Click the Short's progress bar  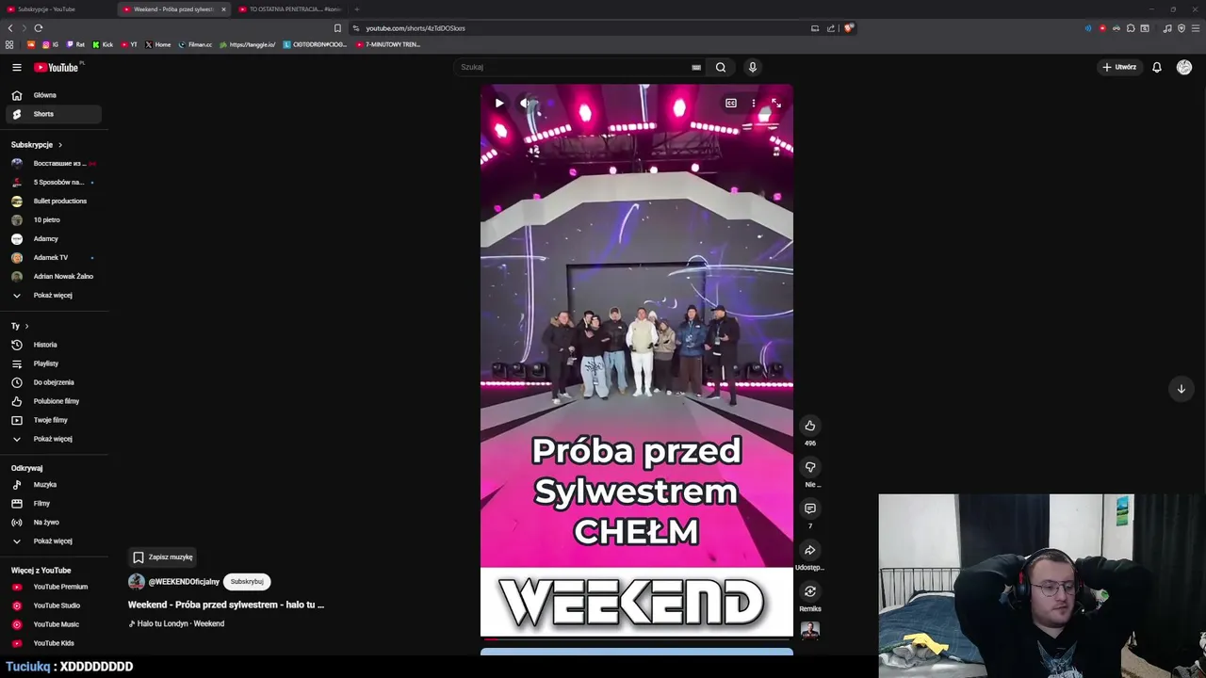tap(637, 638)
